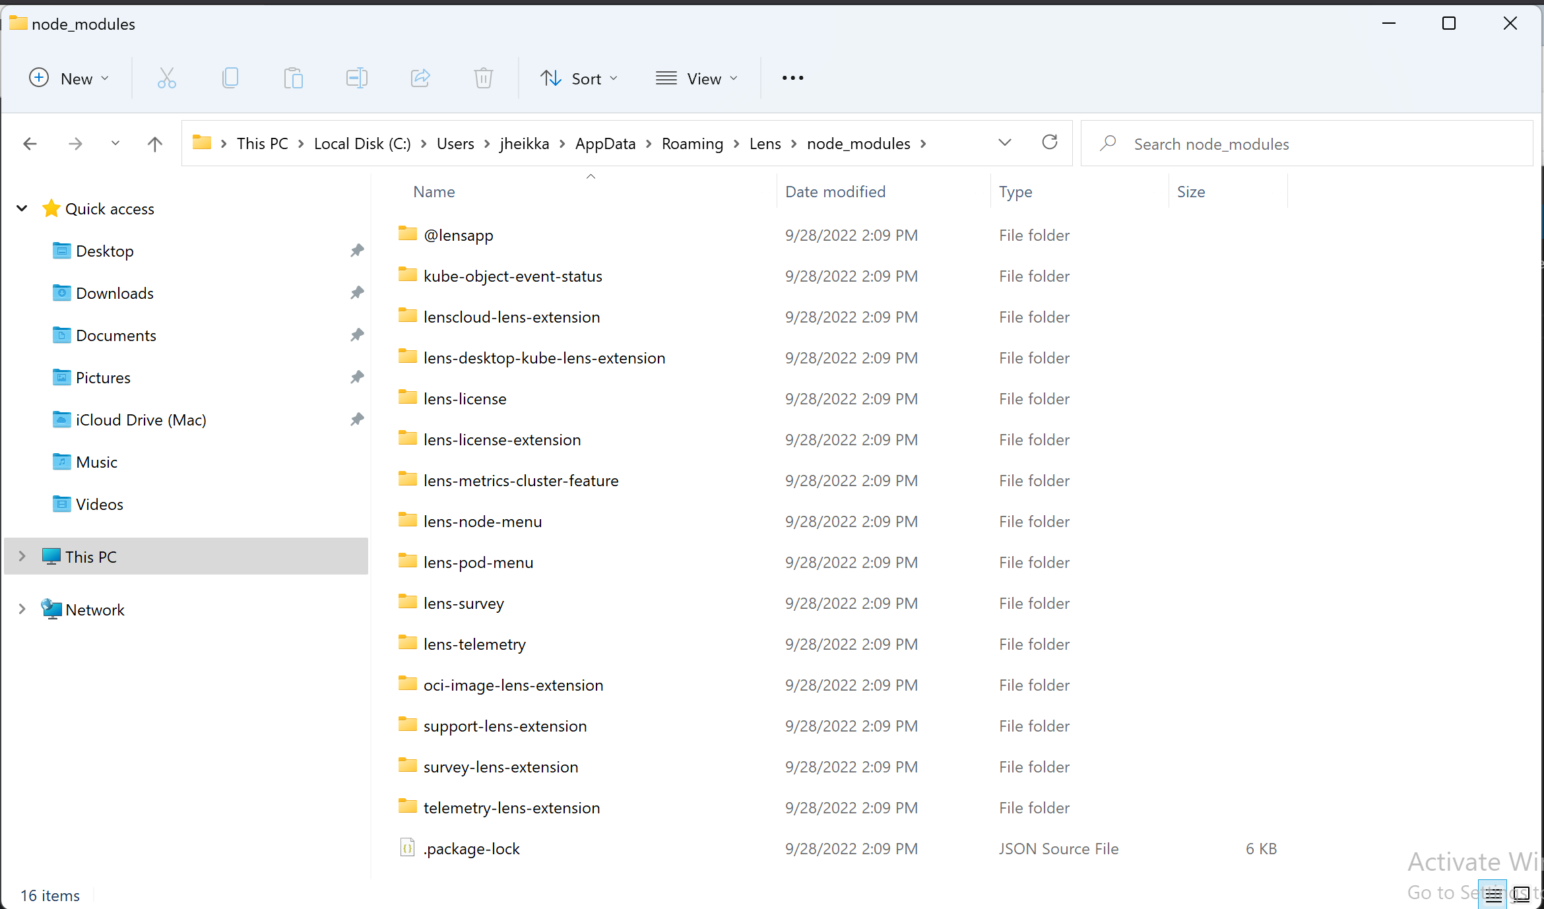Open the See more menu
Viewport: 1544px width, 909px height.
[x=792, y=78]
